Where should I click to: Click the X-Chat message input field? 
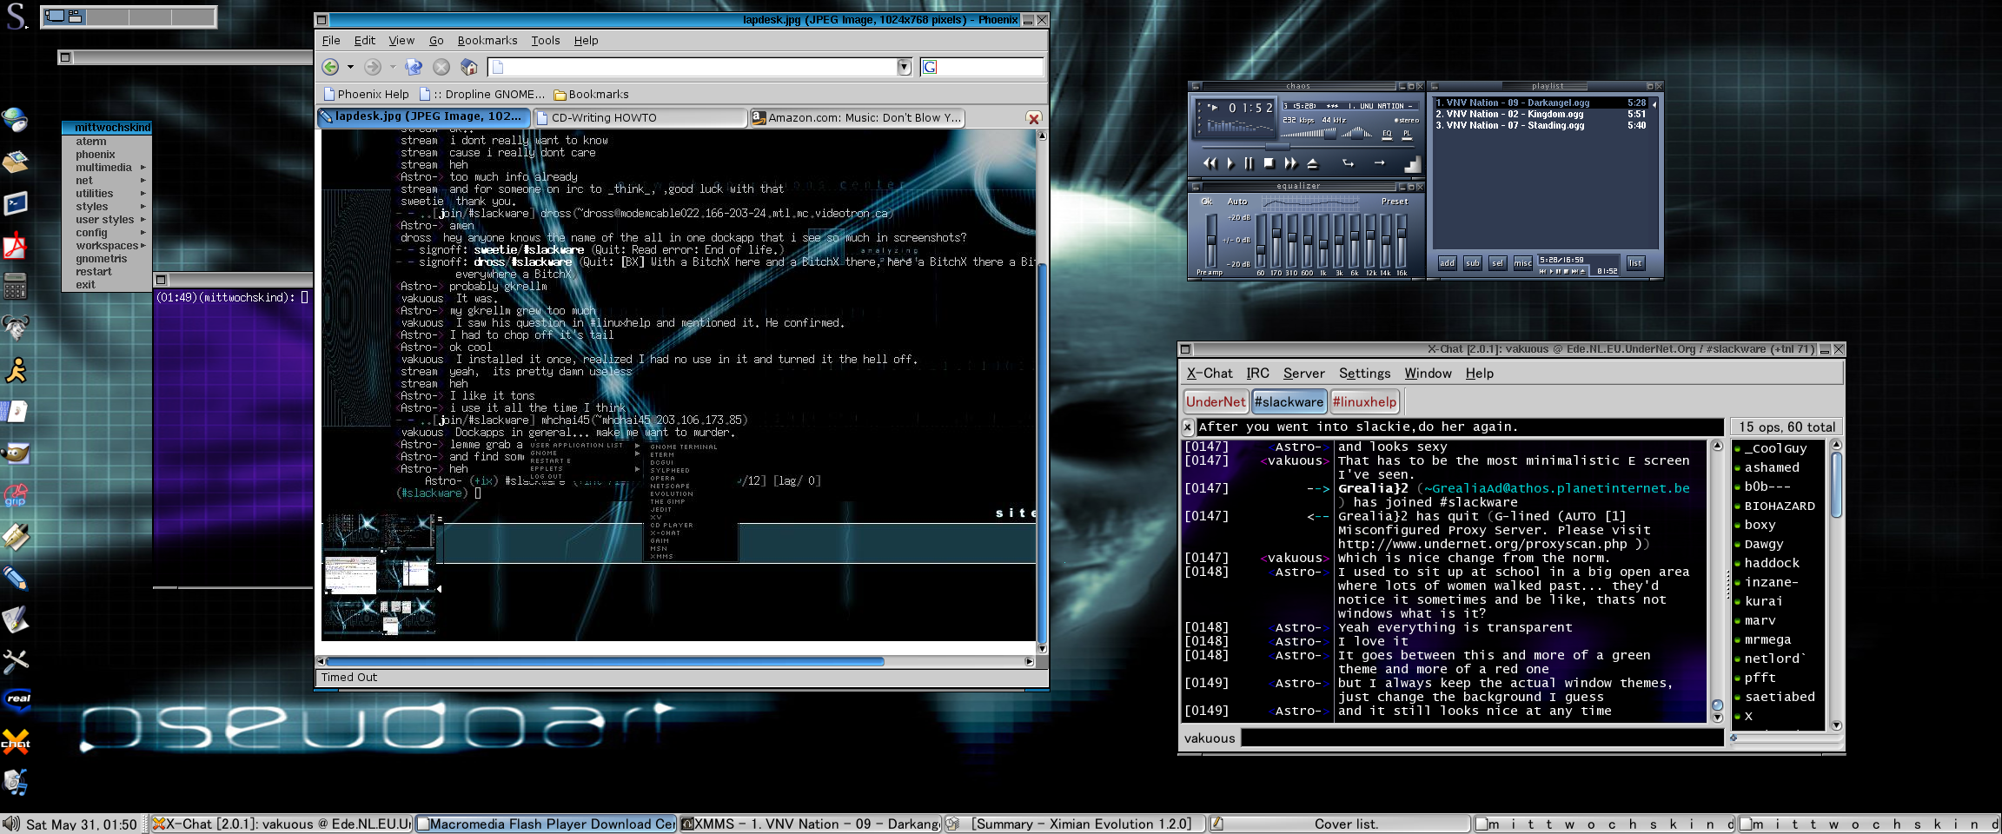[1481, 738]
